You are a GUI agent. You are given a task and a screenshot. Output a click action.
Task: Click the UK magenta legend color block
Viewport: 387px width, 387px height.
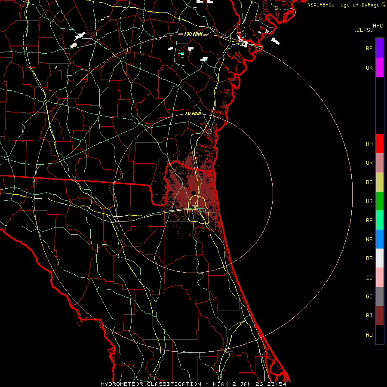[380, 68]
